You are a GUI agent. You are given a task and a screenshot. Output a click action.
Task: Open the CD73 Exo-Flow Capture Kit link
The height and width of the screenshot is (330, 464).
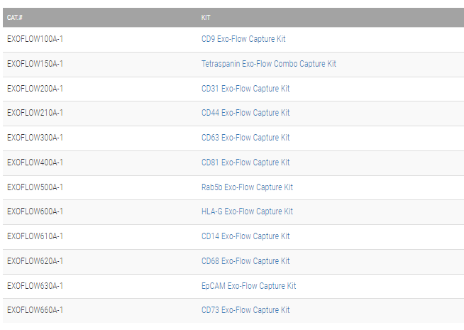245,310
